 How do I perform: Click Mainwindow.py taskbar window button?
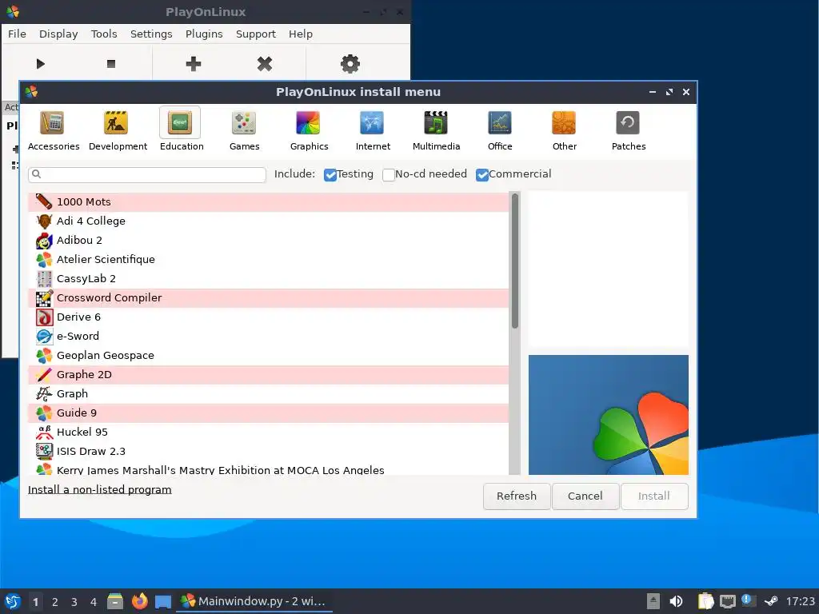[x=254, y=601]
